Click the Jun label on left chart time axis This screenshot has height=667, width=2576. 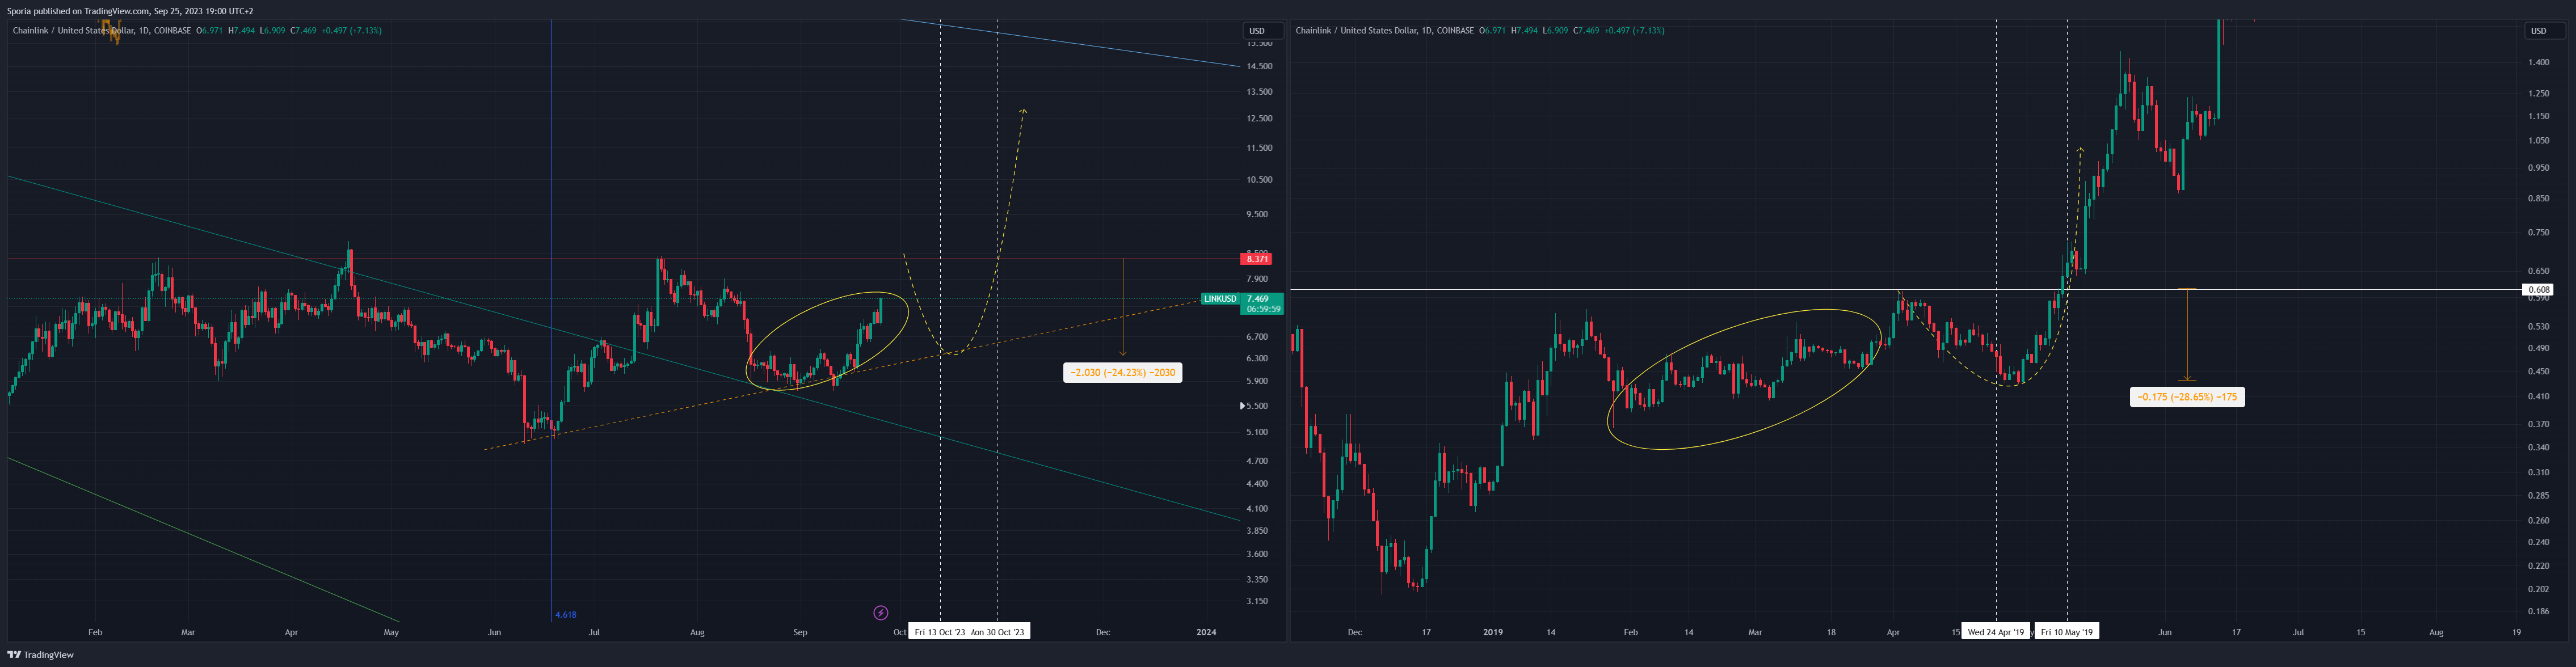(x=494, y=632)
